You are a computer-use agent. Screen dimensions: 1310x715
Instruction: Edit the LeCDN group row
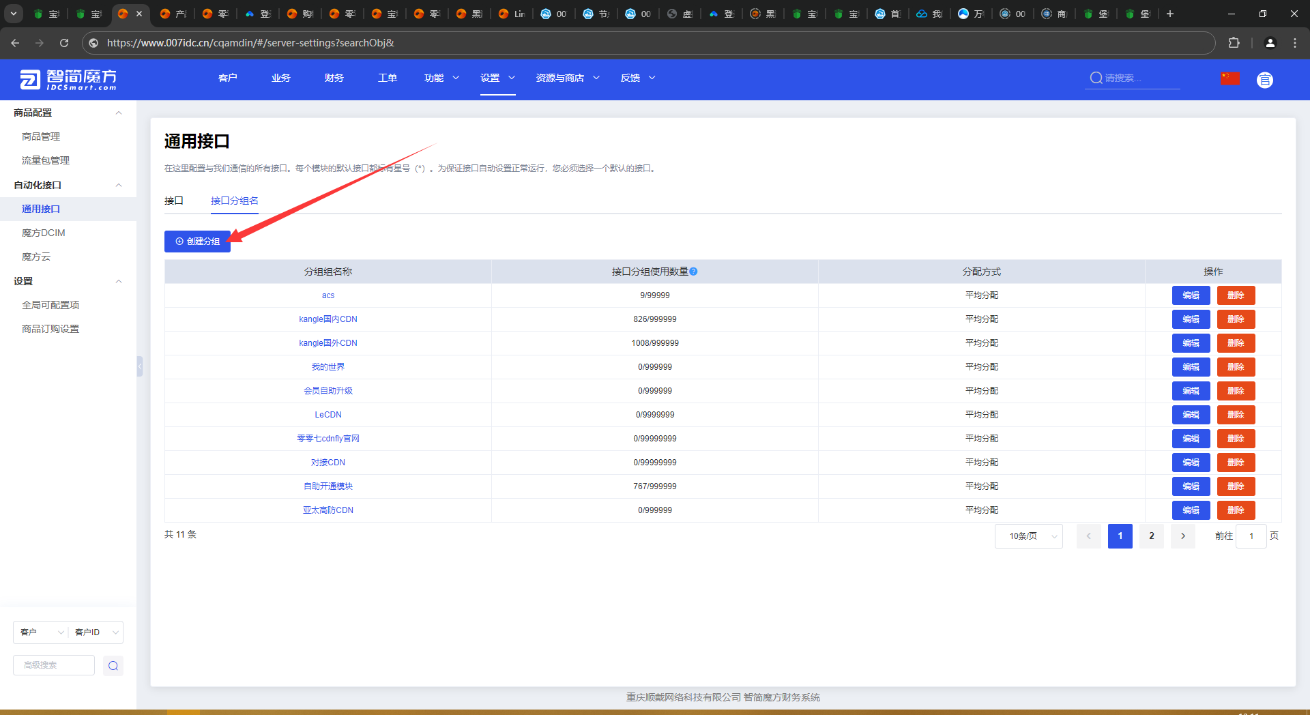pyautogui.click(x=1191, y=415)
